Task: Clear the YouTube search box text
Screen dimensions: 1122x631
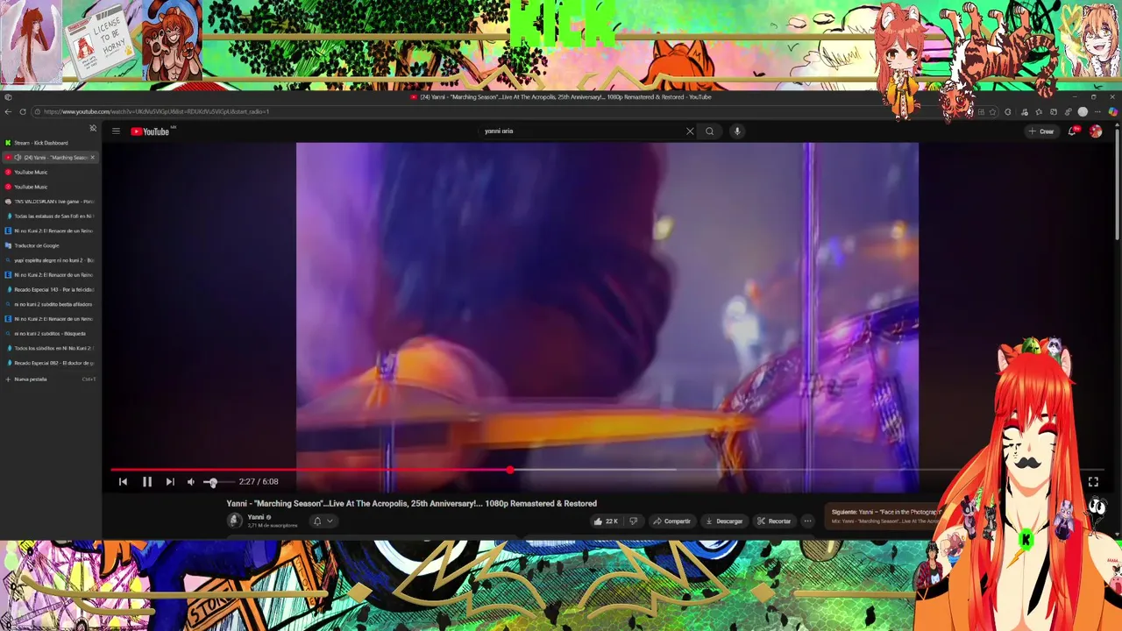Action: click(x=690, y=131)
